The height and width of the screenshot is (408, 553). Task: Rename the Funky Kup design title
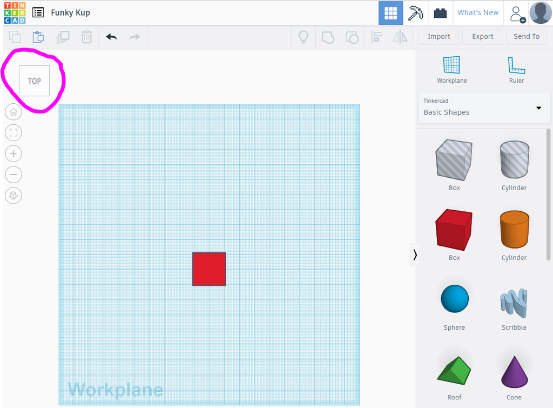click(x=71, y=13)
